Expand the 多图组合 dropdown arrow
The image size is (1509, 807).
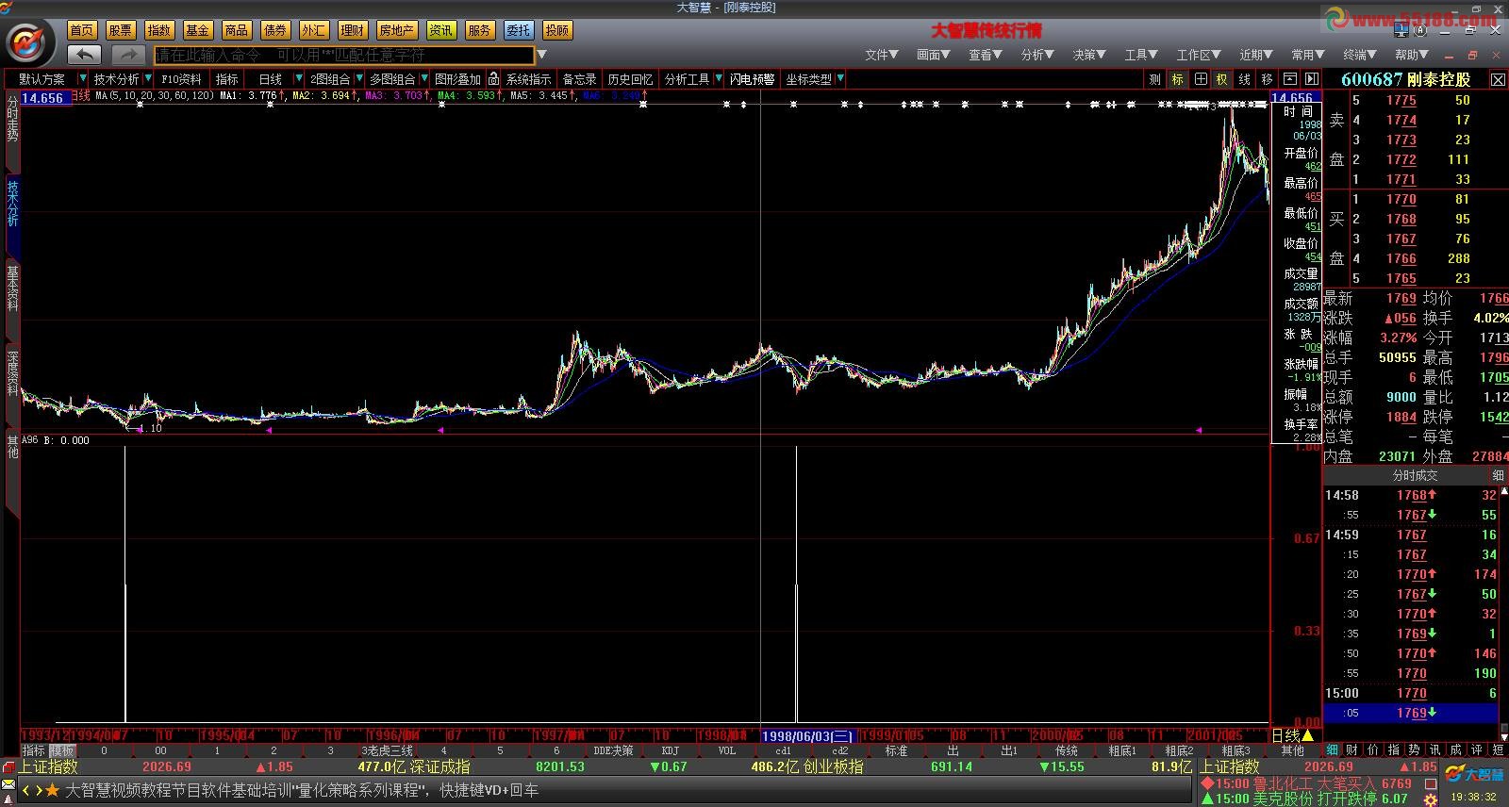(424, 79)
